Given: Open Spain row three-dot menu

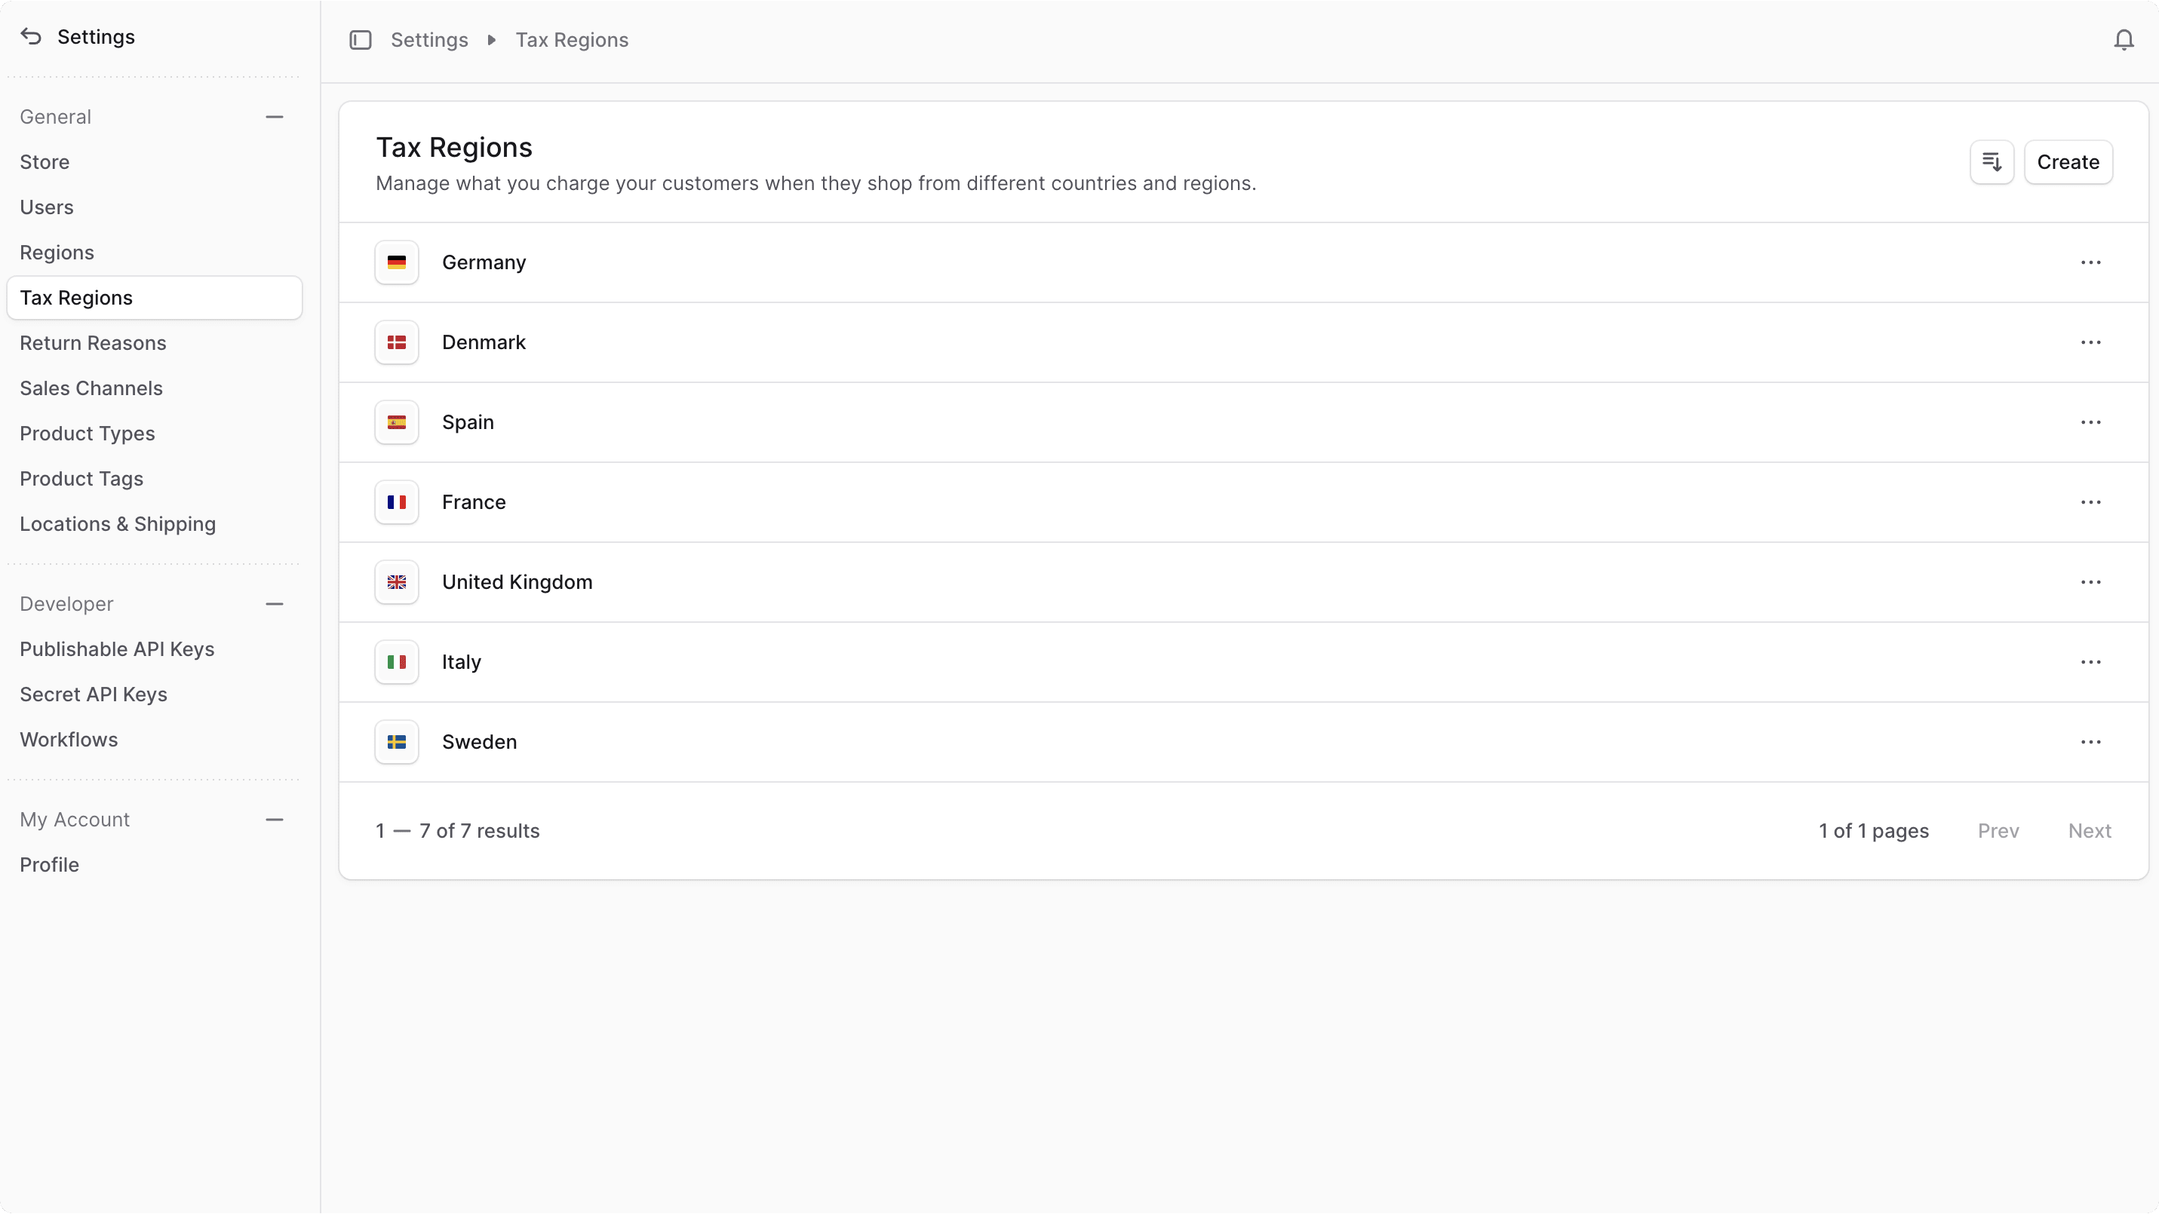Looking at the screenshot, I should [x=2090, y=422].
